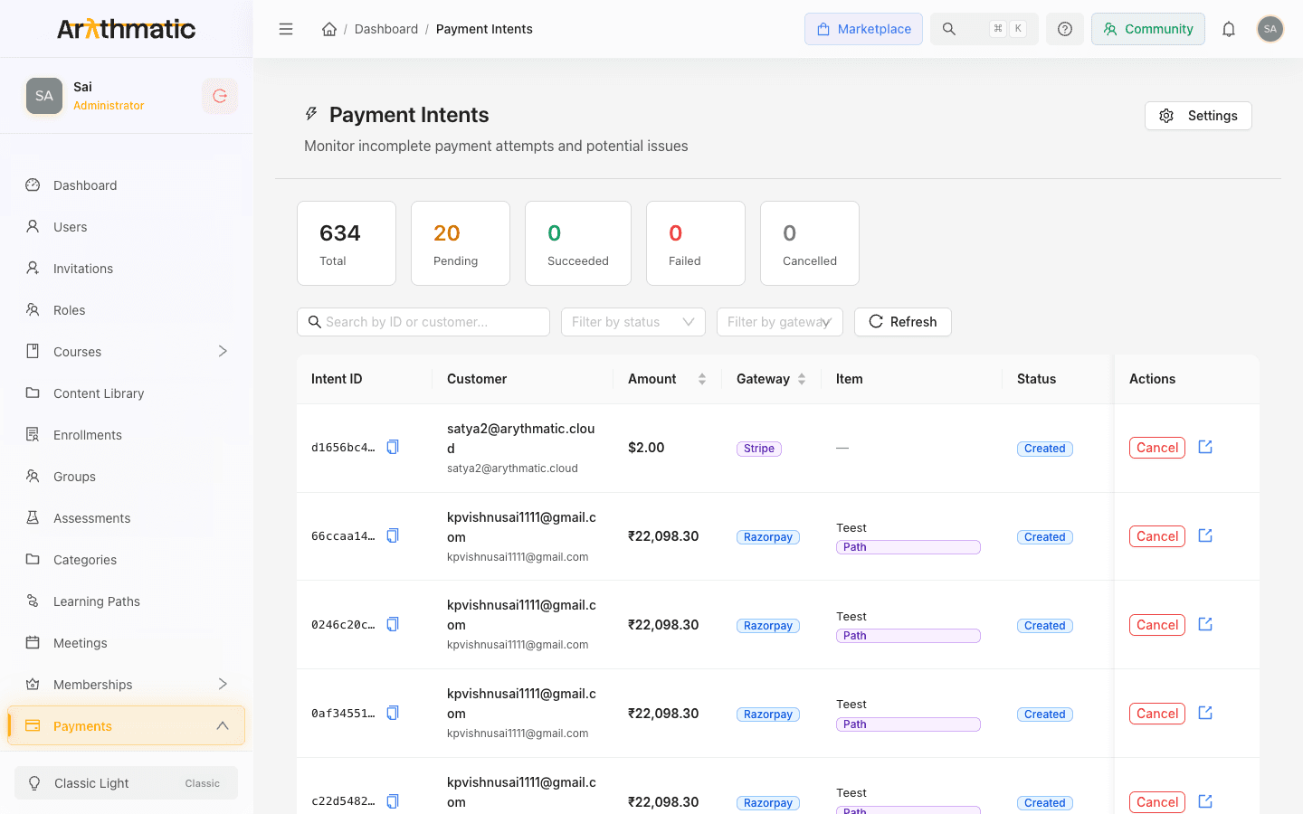This screenshot has width=1303, height=814.
Task: Open the notifications bell icon
Action: (1229, 29)
